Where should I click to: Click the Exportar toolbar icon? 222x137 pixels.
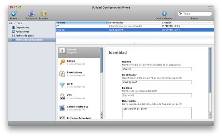point(44,13)
